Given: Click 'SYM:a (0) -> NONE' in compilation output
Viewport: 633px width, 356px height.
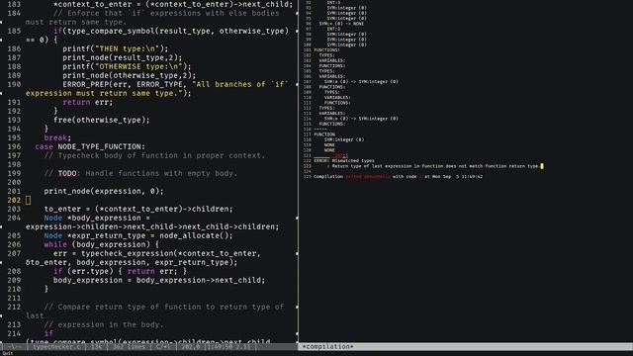Looking at the screenshot, I should pyautogui.click(x=341, y=24).
